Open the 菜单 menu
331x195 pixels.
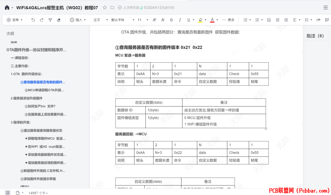point(15,20)
